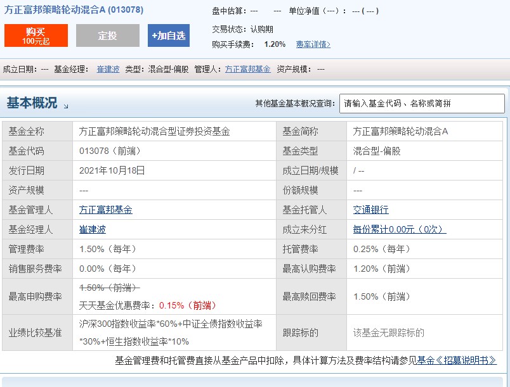
Task: Open 崔建波 link in 基金经理人 row
Action: point(93,229)
